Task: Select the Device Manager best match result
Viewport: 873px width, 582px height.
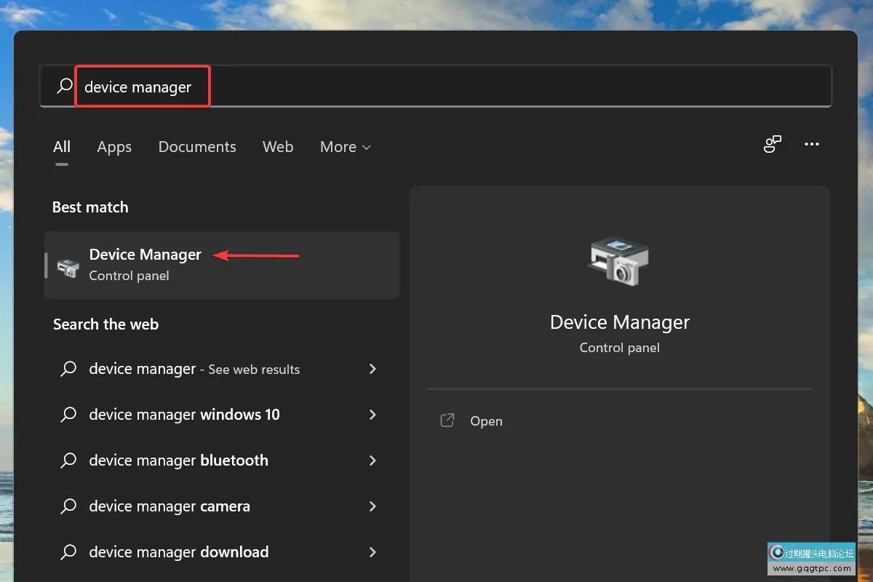Action: point(145,255)
